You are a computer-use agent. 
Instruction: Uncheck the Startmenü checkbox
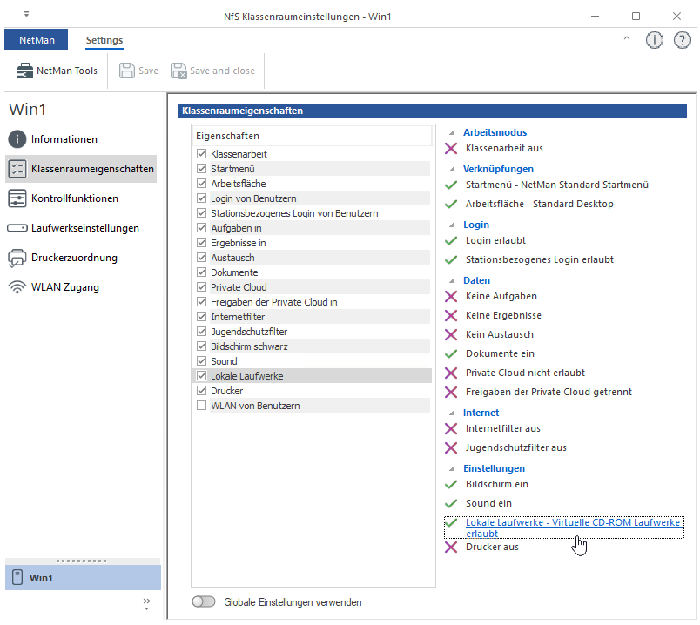201,169
